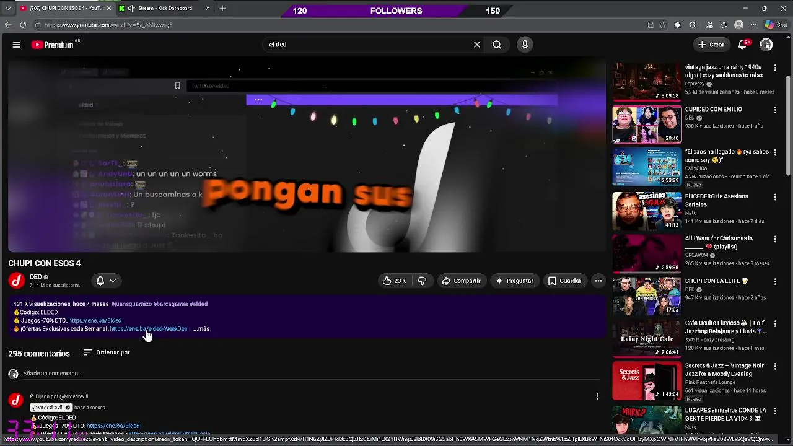The width and height of the screenshot is (793, 446).
Task: Click the #juansguarnizo hashtag
Action: pos(131,304)
